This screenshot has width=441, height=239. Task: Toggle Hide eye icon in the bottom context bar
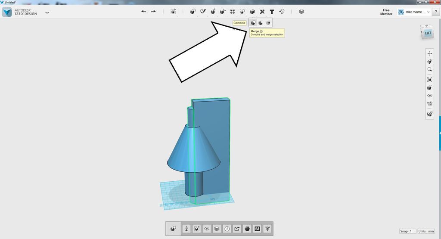coord(207,229)
